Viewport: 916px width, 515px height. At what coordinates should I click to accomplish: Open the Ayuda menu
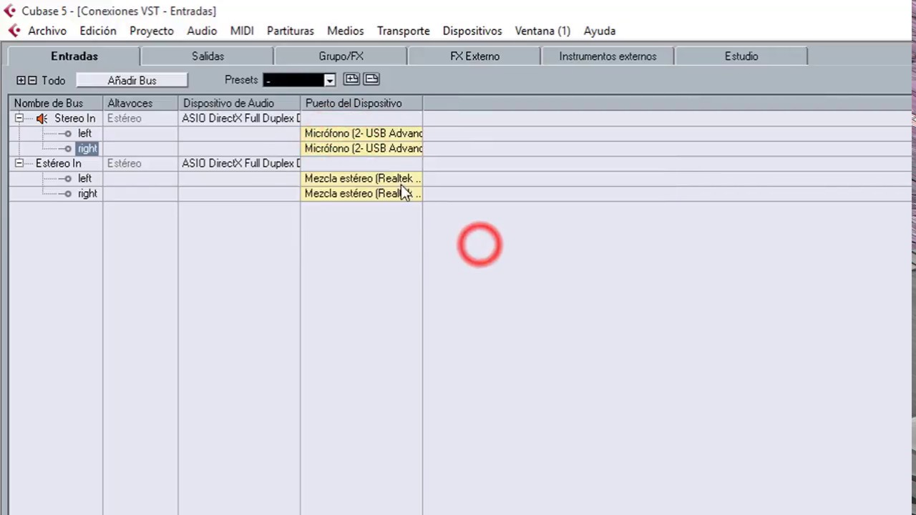tap(600, 31)
